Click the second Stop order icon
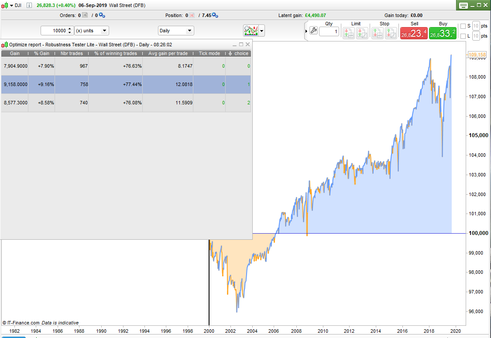Image resolution: width=491 pixels, height=338 pixels. [x=391, y=33]
